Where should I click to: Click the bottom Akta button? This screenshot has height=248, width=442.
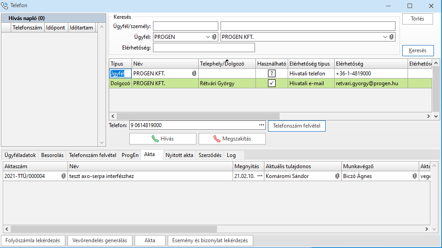(x=150, y=241)
